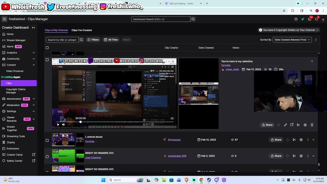Open clyan_nlmb clip creator link
The image size is (327, 184).
[x=232, y=70]
